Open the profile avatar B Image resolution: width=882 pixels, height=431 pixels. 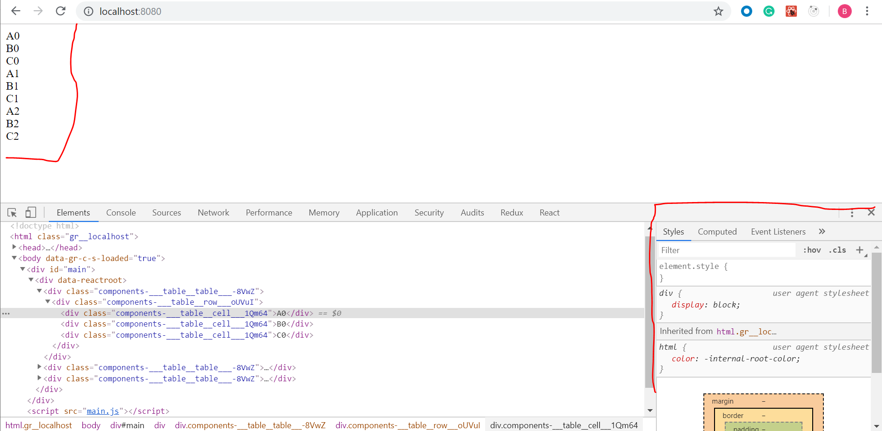coord(845,11)
